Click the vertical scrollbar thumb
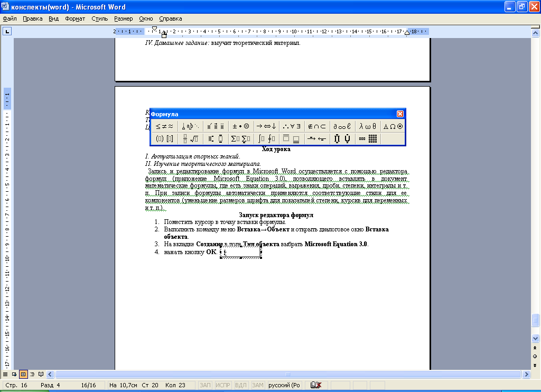541x392 pixels. click(x=535, y=320)
